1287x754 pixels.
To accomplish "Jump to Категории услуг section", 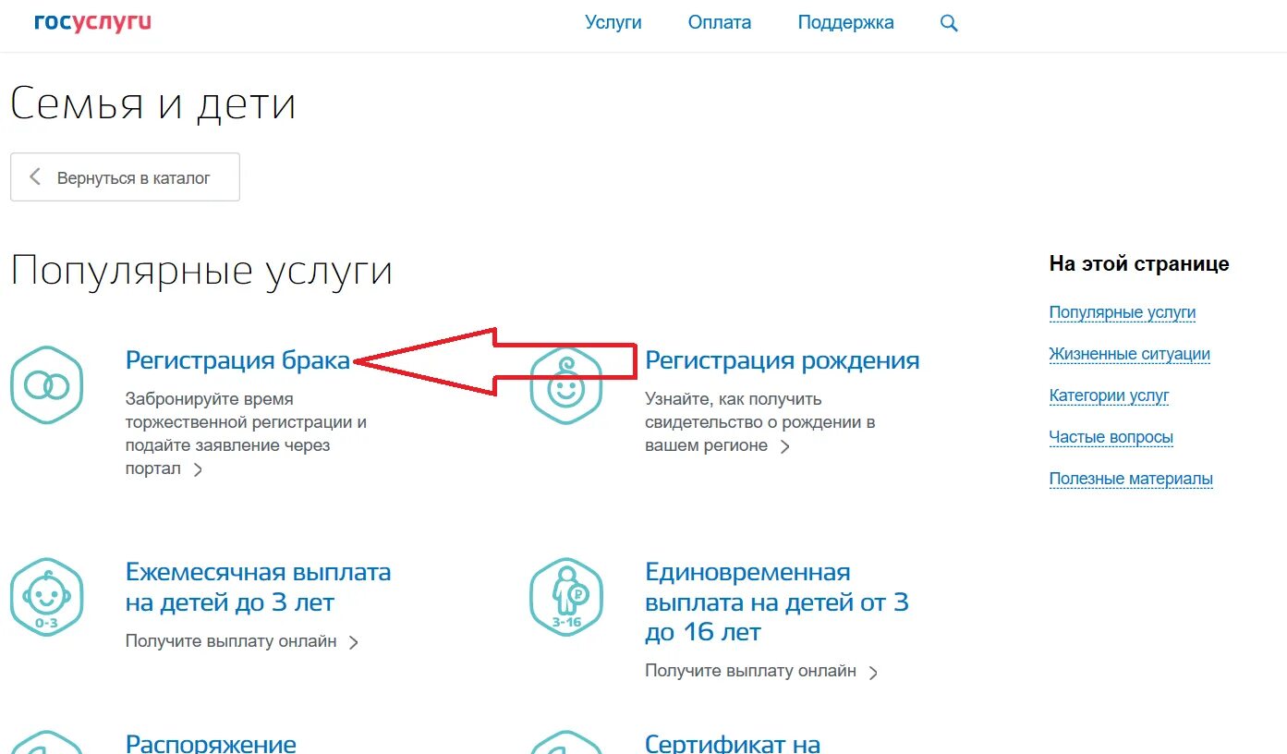I will coord(1110,395).
